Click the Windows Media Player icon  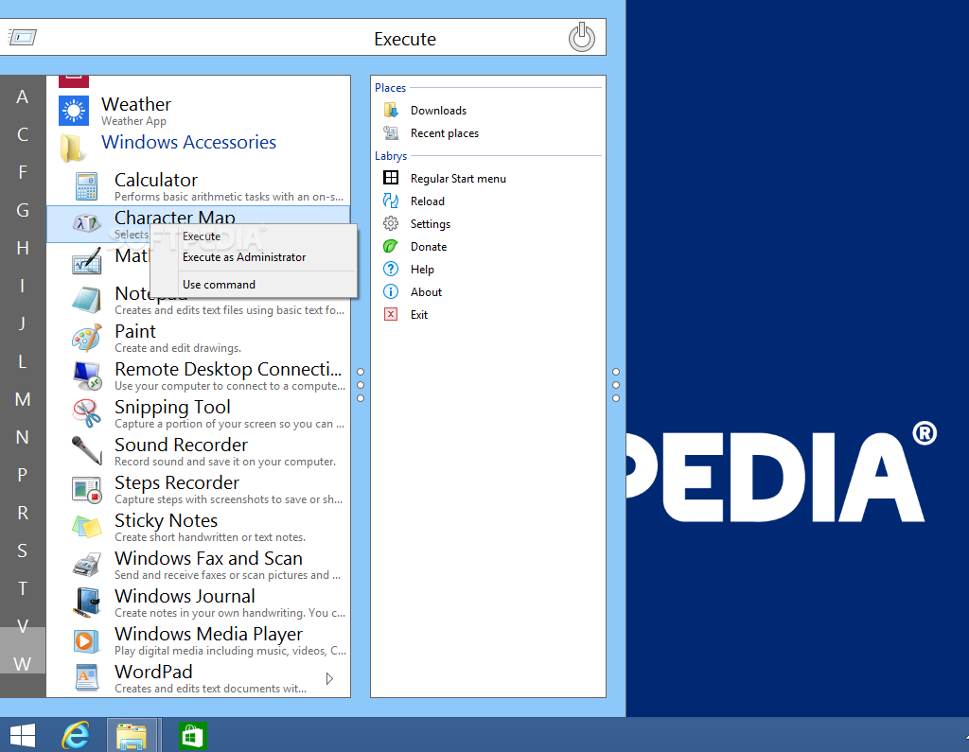coord(86,640)
